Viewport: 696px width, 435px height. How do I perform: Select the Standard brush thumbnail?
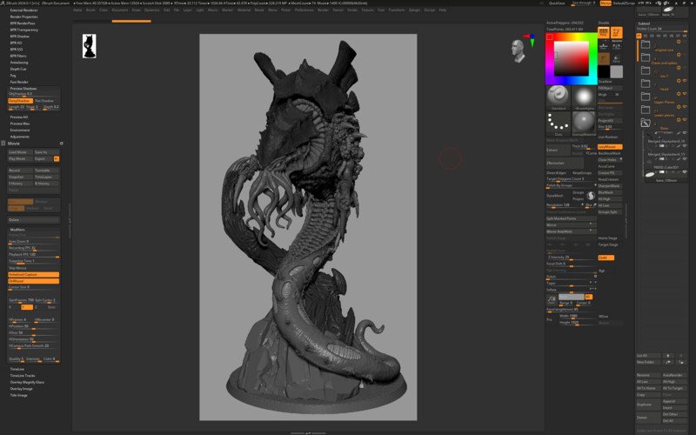pyautogui.click(x=559, y=97)
